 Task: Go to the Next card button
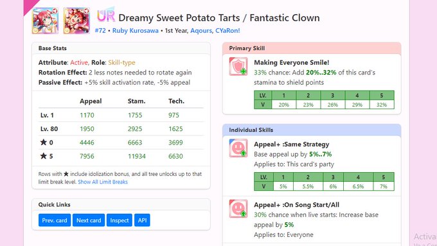pyautogui.click(x=89, y=220)
